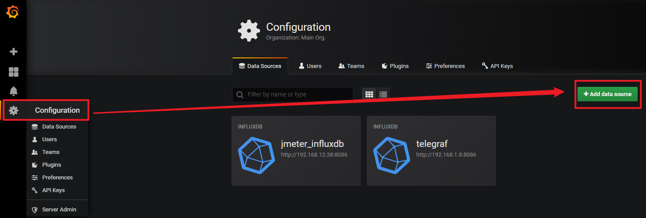Click the teams icon beside the flyout's Teams
The height and width of the screenshot is (218, 646).
point(35,152)
